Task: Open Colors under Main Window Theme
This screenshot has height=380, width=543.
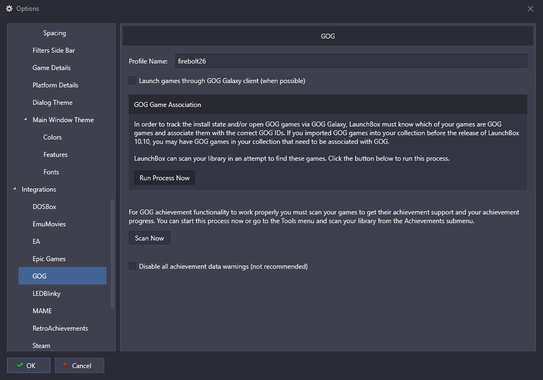Action: coord(52,137)
